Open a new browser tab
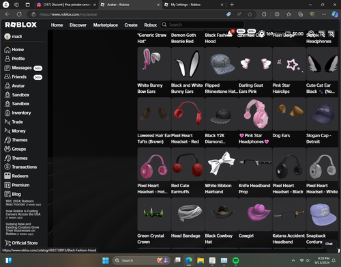The image size is (341, 267). click(x=232, y=5)
